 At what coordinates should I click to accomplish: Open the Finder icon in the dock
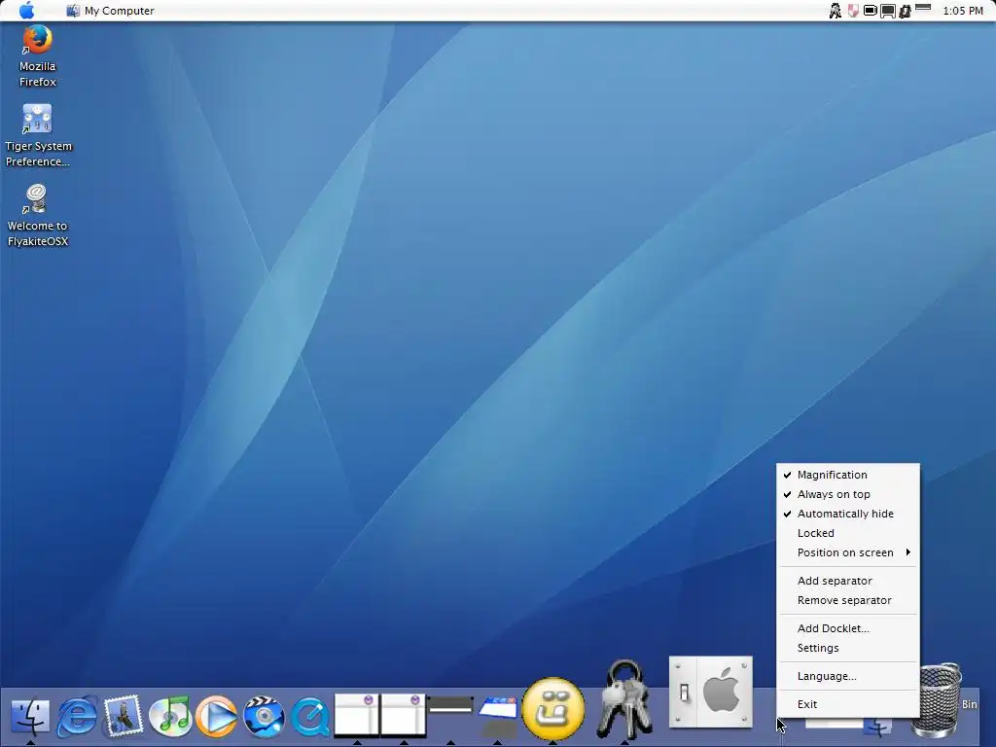click(30, 717)
